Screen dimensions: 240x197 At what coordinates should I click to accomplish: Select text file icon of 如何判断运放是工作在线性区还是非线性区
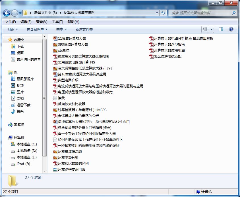55,140
